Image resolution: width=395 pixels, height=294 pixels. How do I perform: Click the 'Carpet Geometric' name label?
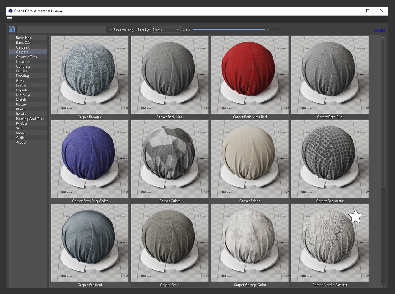pos(330,201)
